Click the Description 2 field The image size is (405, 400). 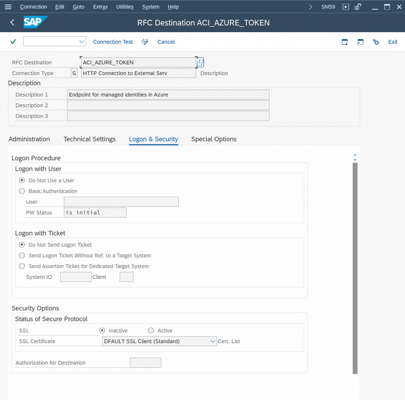pos(168,105)
